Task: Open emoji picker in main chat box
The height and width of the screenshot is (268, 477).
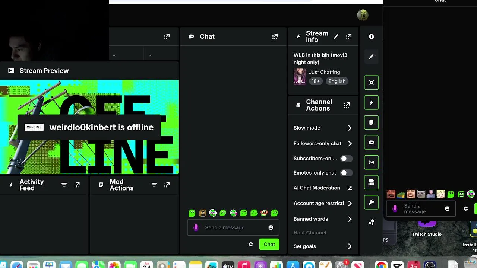Action: tap(271, 227)
